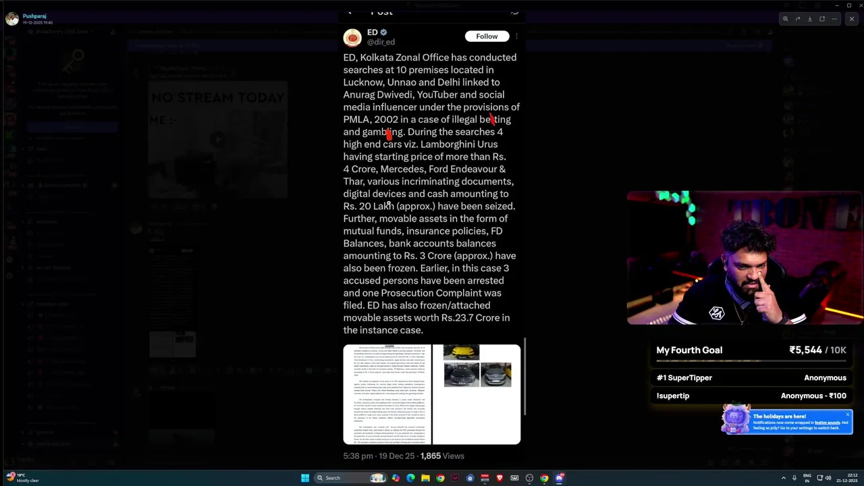Zoom in on the image preview

point(785,19)
